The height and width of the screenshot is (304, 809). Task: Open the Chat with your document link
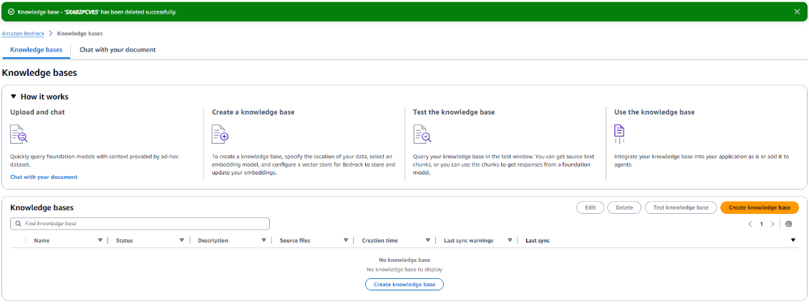44,177
